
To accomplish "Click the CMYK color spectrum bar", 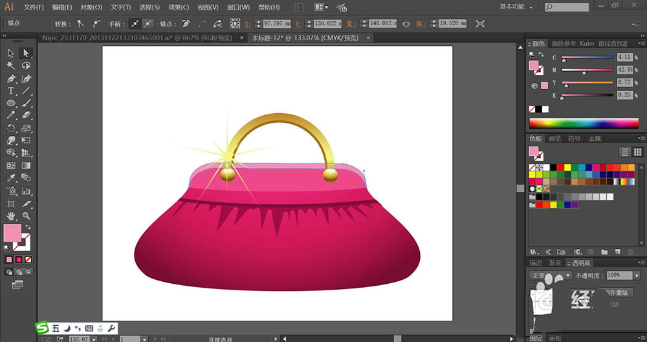I will point(584,123).
